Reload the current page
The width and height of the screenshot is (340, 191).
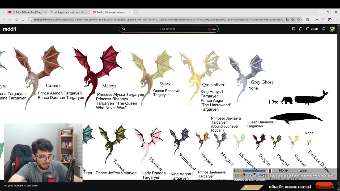16,20
